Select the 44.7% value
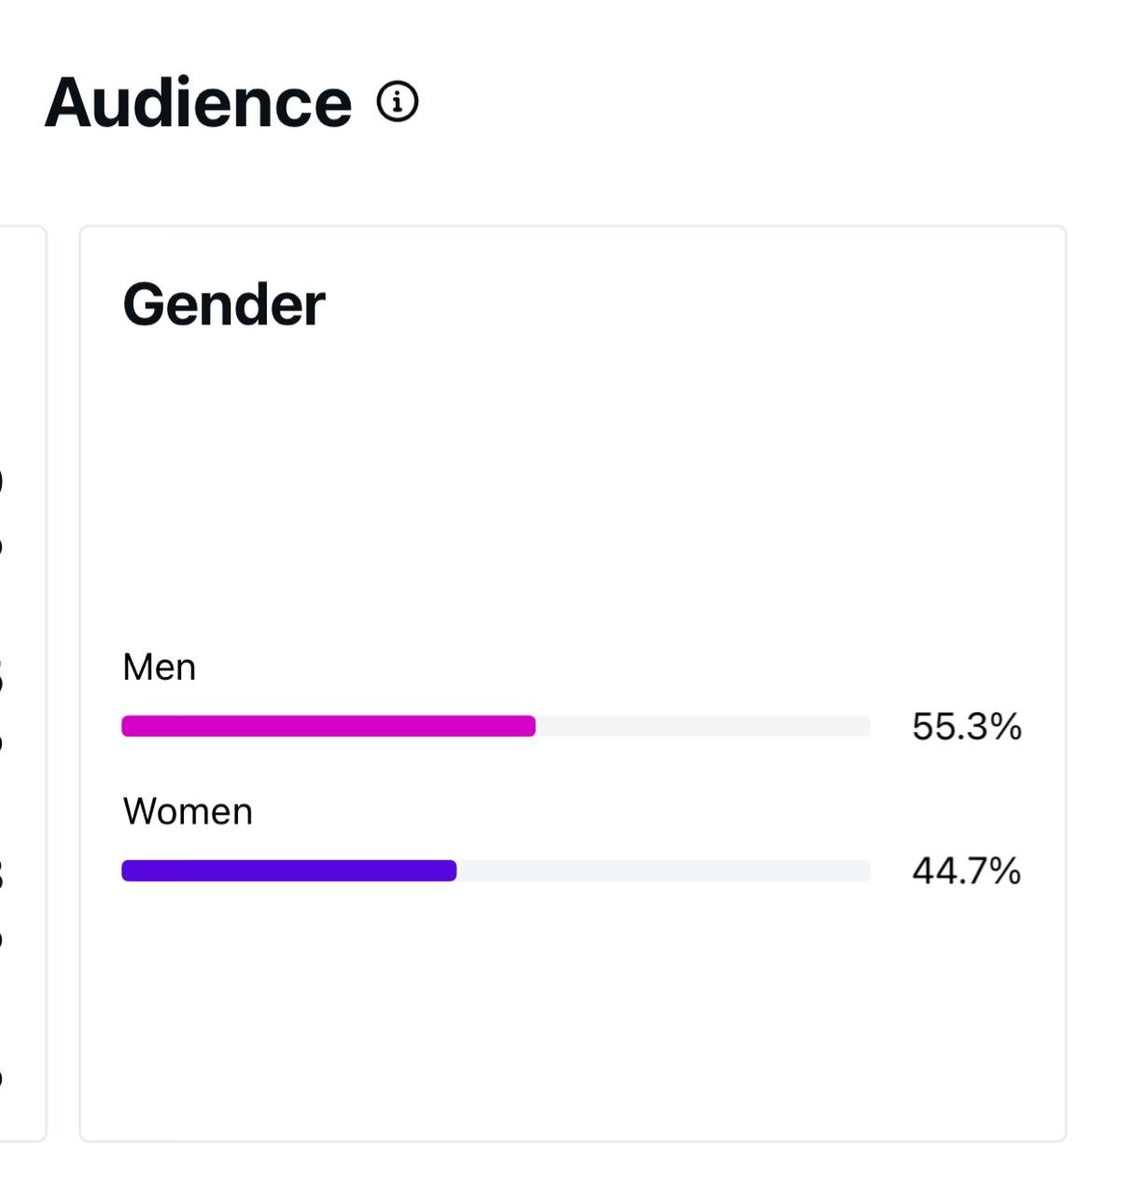The height and width of the screenshot is (1195, 1147). tap(966, 871)
